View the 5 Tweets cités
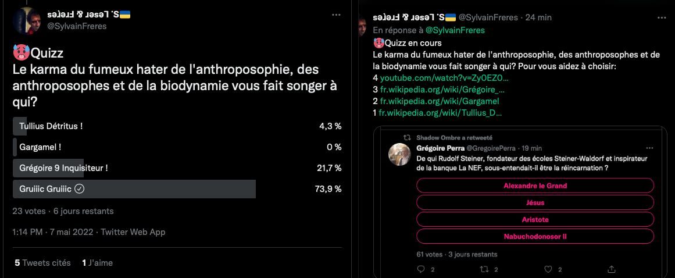This screenshot has width=675, height=278. [42, 263]
